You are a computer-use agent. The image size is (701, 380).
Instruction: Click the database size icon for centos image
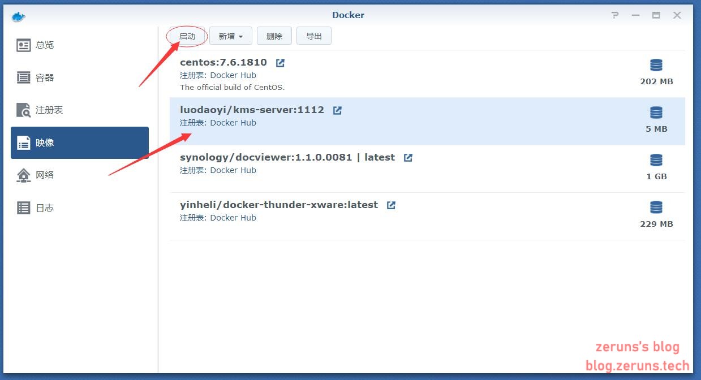[x=656, y=65]
